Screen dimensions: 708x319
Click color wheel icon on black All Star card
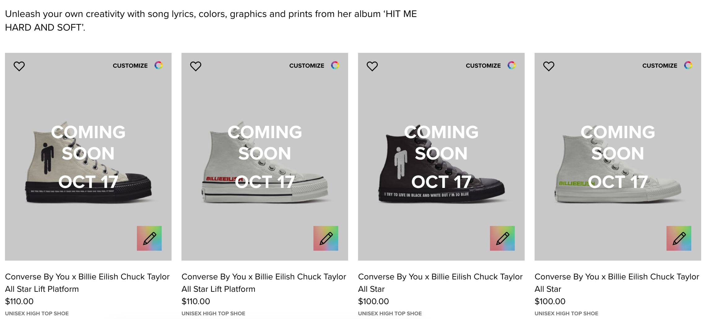coord(512,65)
